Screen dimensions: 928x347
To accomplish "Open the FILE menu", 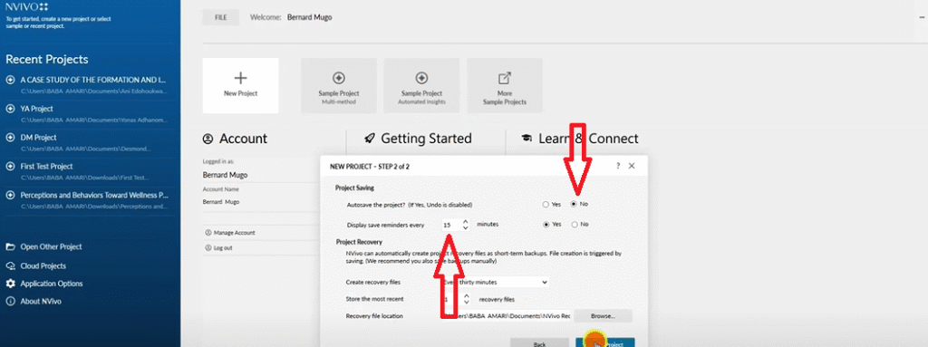I will [221, 18].
